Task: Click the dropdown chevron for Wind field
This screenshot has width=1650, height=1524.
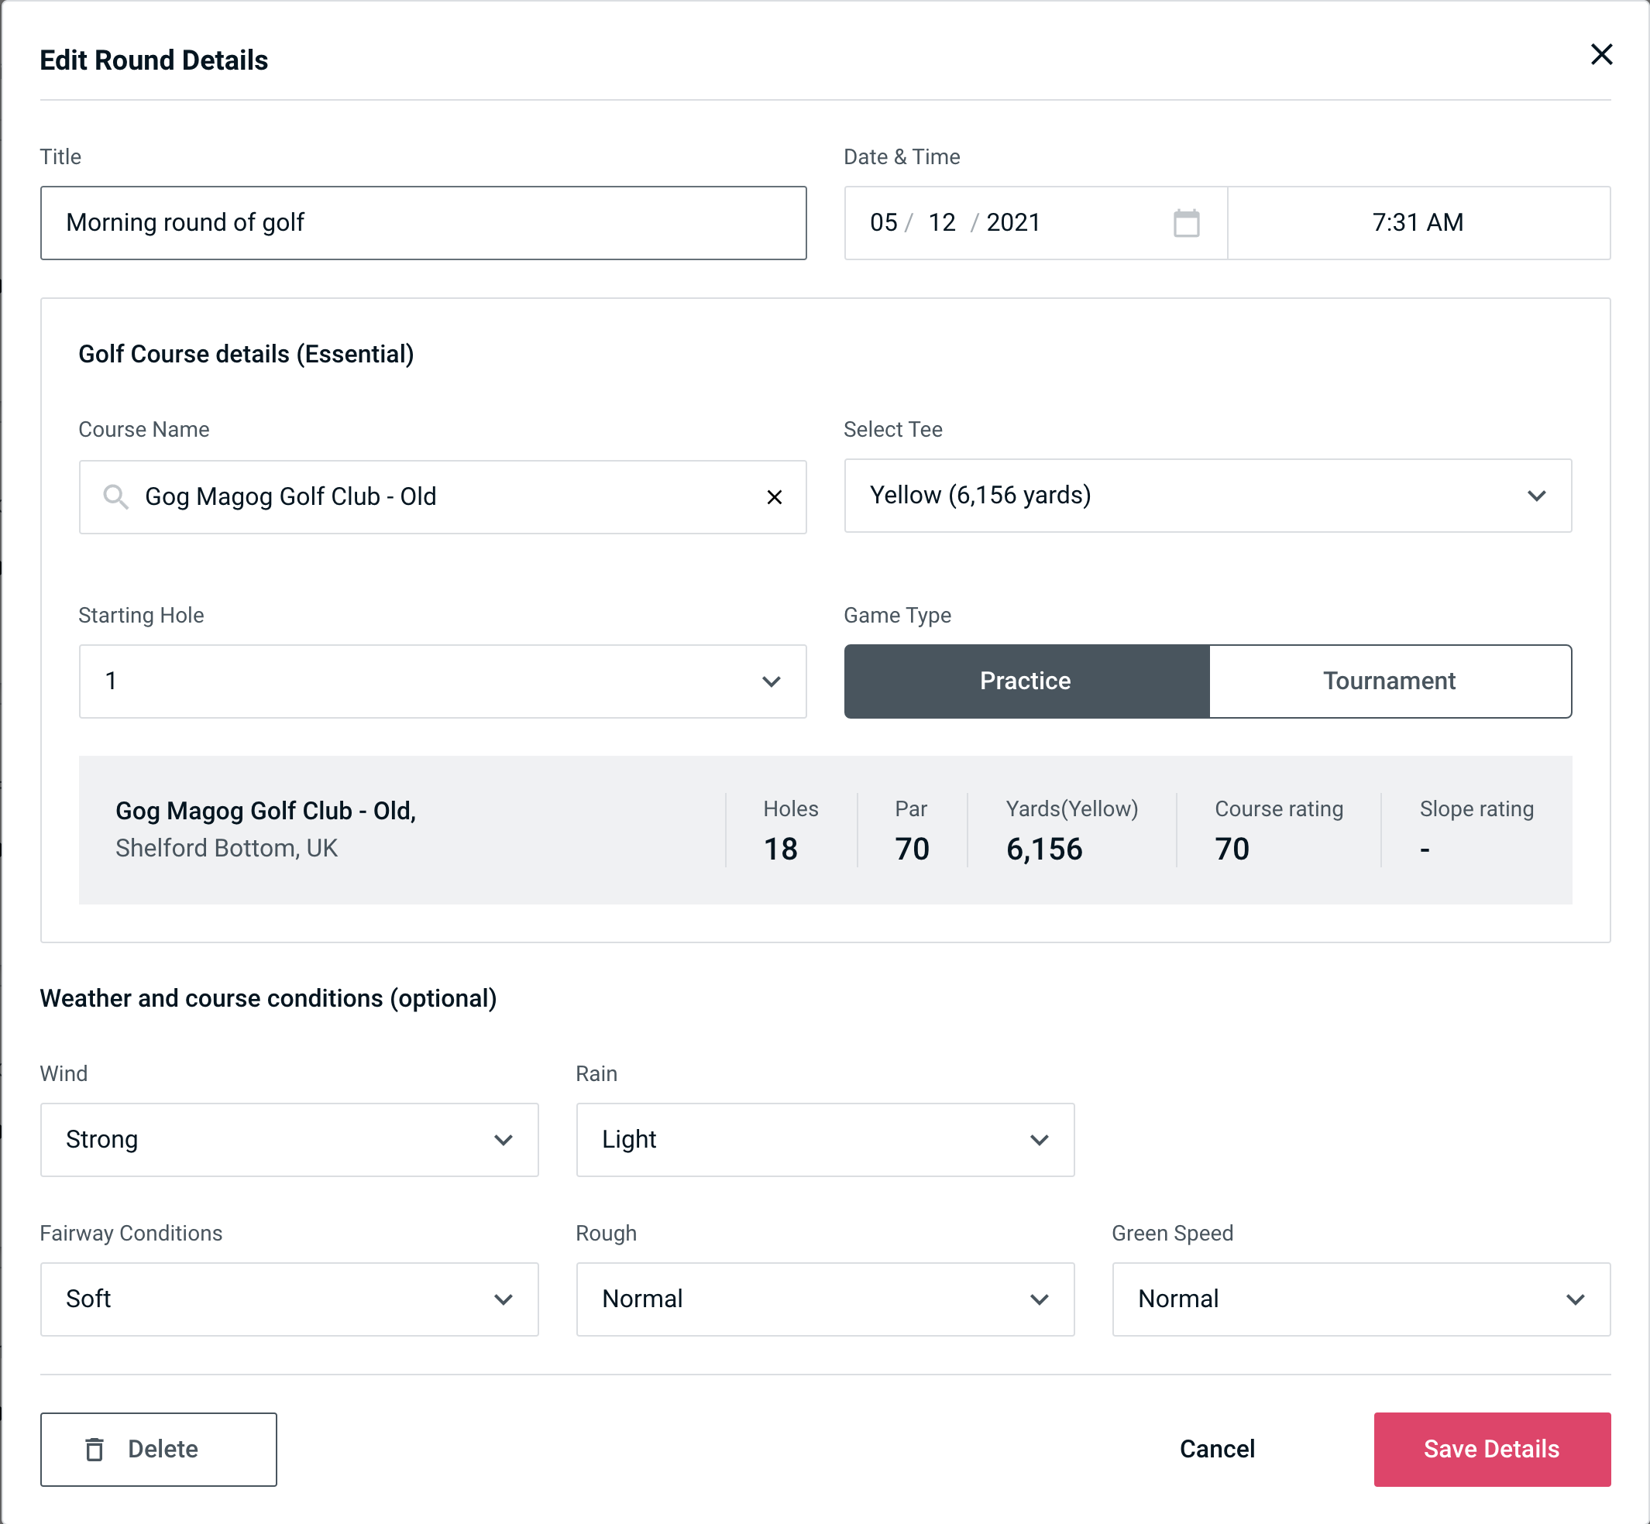Action: coord(504,1139)
